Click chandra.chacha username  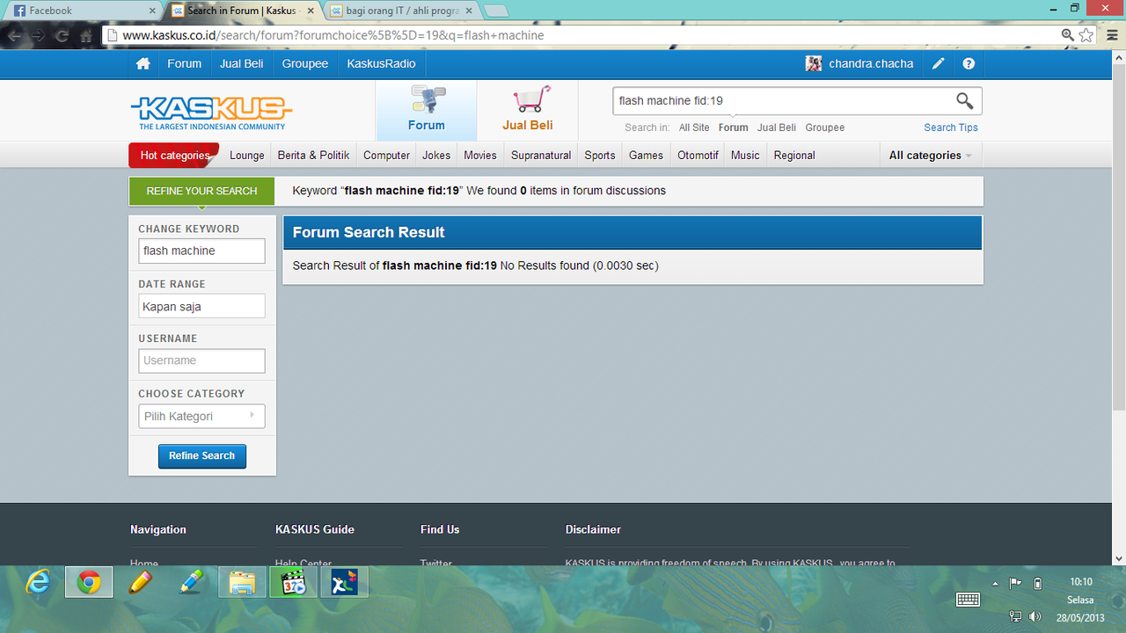click(871, 64)
